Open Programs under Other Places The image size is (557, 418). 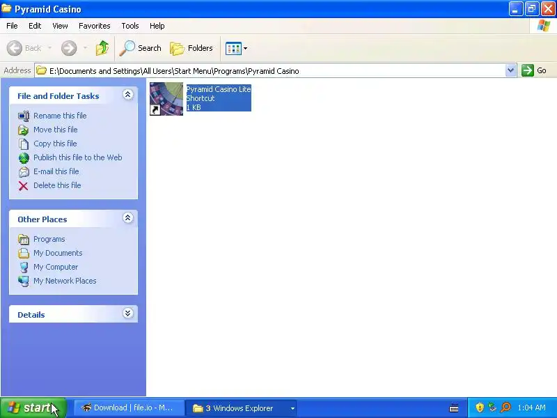pos(49,239)
